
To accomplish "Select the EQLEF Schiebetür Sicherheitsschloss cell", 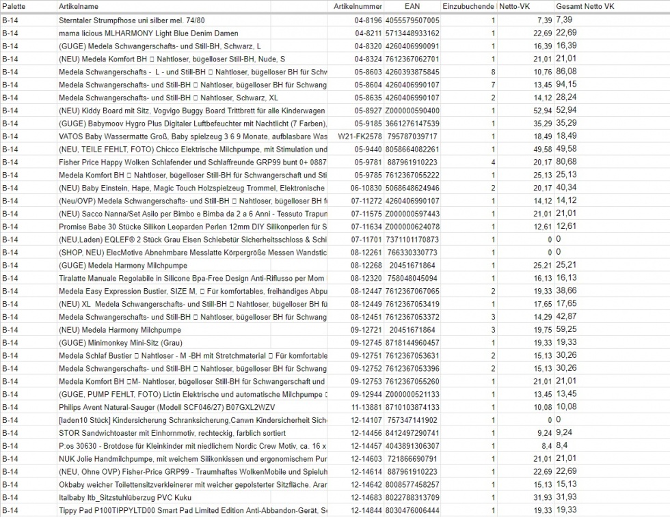I will click(192, 240).
